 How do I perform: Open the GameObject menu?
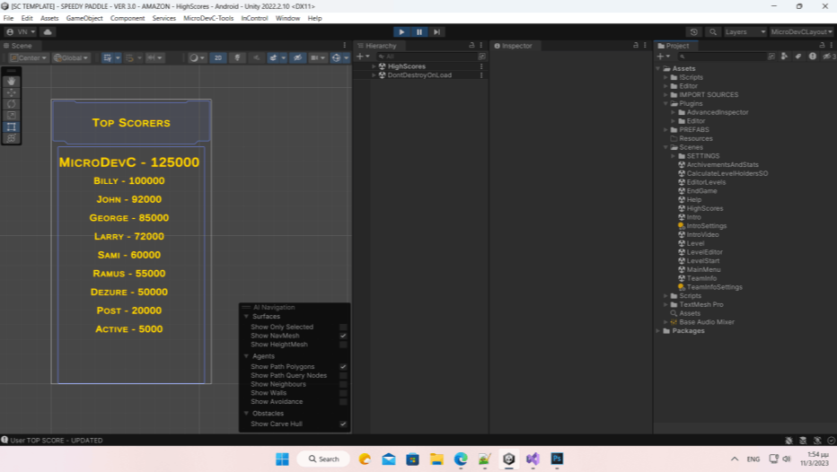point(84,18)
